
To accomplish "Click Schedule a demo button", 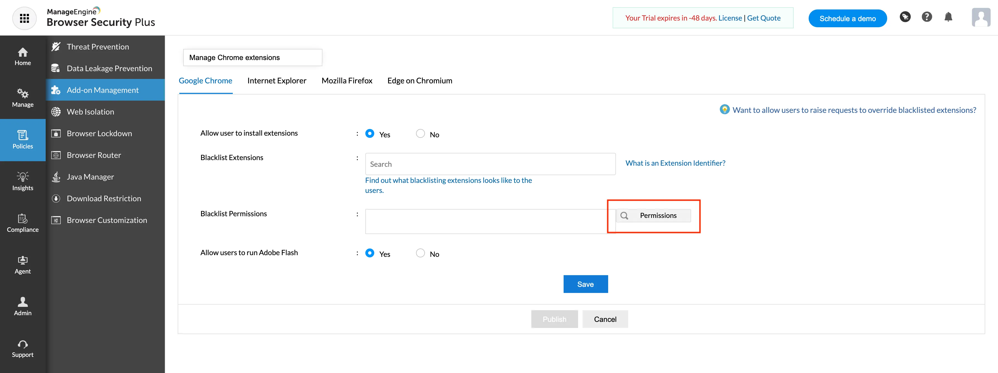I will click(x=847, y=19).
